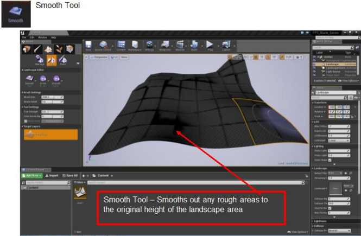The image size is (361, 236).
Task: Select the Landscape mode mountain icon
Action: [48, 49]
